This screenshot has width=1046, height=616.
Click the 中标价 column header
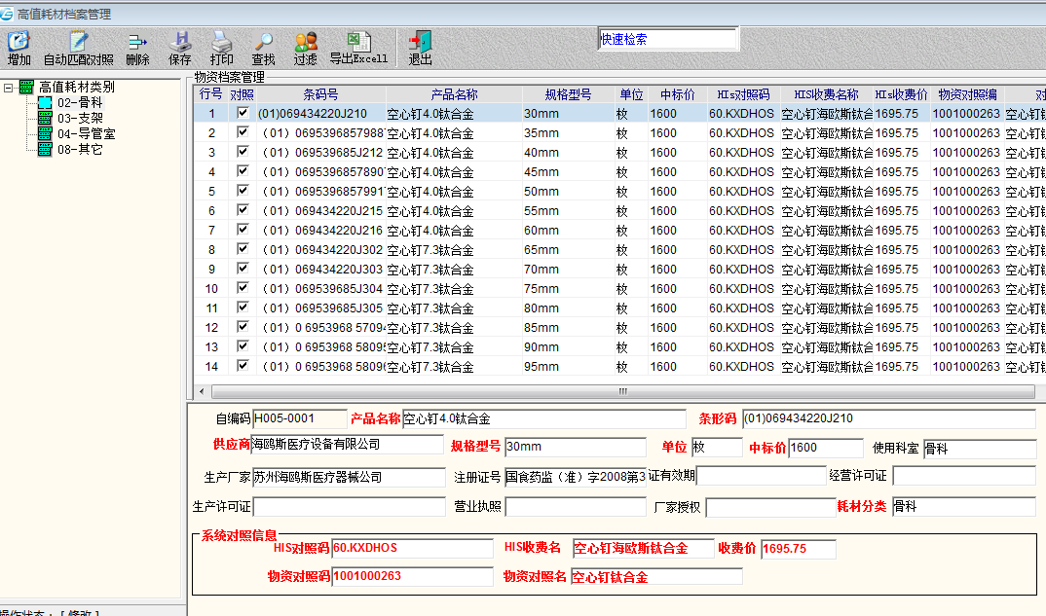677,94
